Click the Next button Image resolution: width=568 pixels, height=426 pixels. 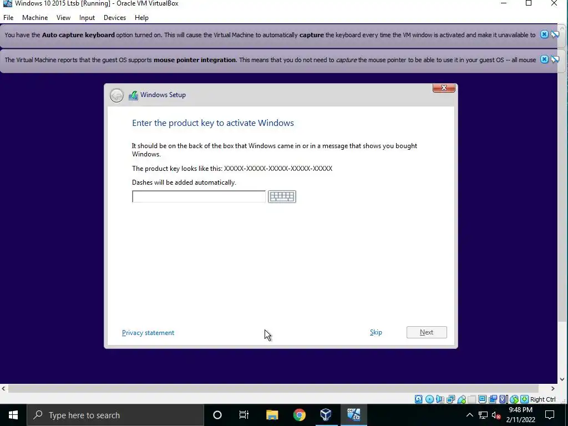pos(427,332)
